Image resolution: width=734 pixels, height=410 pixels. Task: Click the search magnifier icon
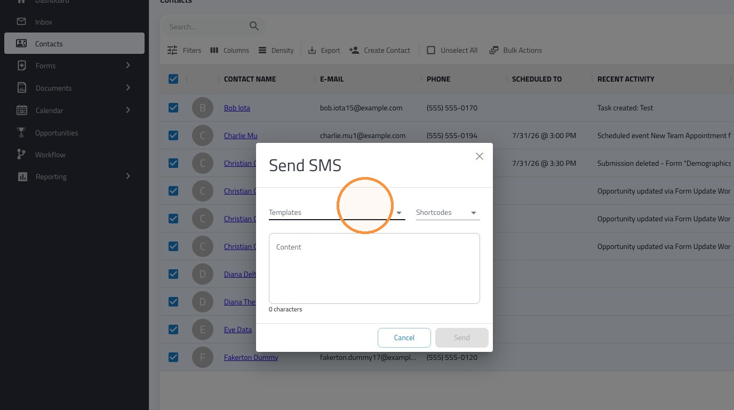pos(254,26)
